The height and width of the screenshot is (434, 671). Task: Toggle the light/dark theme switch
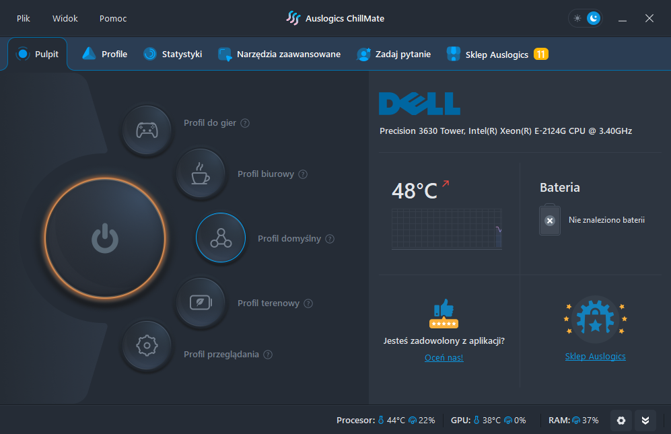coord(586,18)
